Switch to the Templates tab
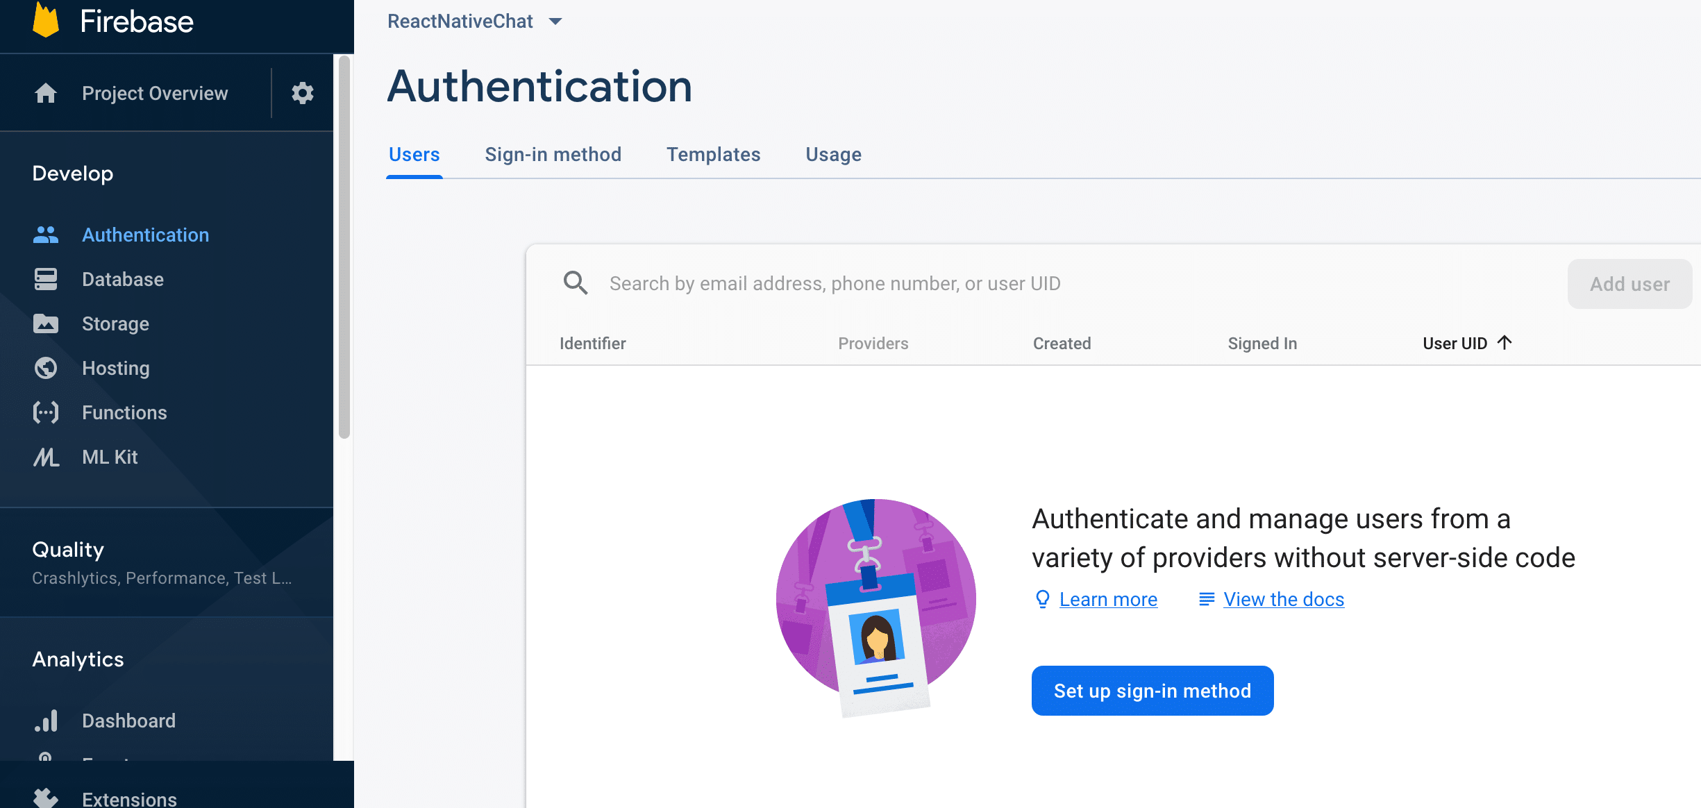The width and height of the screenshot is (1701, 808). coord(713,154)
